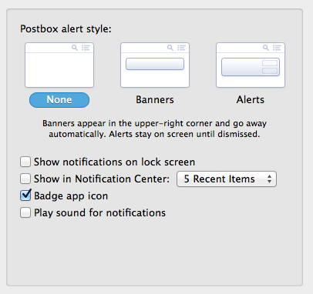Choose the Alerts label
Viewport: 313px width, 294px height.
tap(251, 100)
